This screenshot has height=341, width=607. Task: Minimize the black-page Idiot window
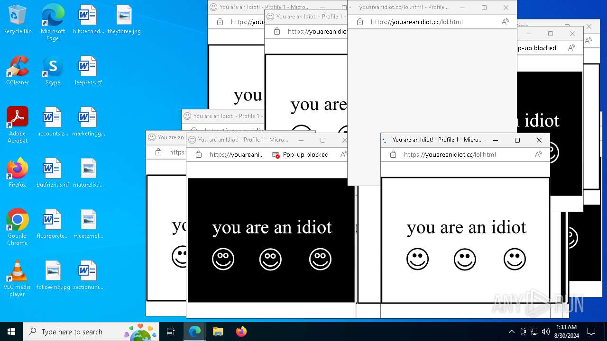(x=301, y=140)
